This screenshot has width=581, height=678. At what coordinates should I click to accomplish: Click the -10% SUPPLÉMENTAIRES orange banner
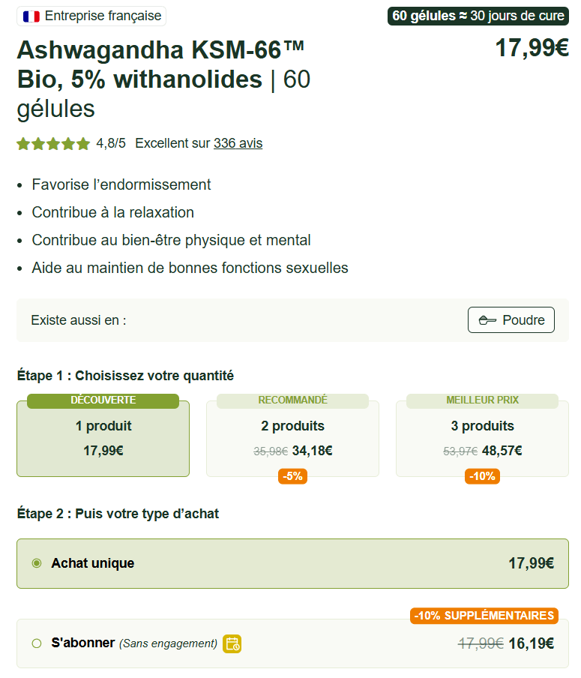[x=484, y=616]
